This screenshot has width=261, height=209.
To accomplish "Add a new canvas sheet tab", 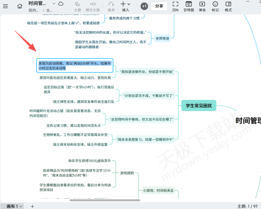I will (32, 206).
